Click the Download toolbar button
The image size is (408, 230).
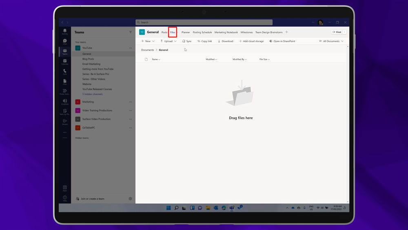point(225,41)
